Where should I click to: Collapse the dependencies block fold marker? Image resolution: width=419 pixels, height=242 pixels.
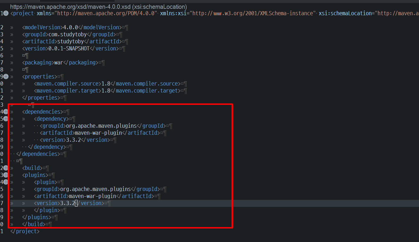click(x=6, y=112)
